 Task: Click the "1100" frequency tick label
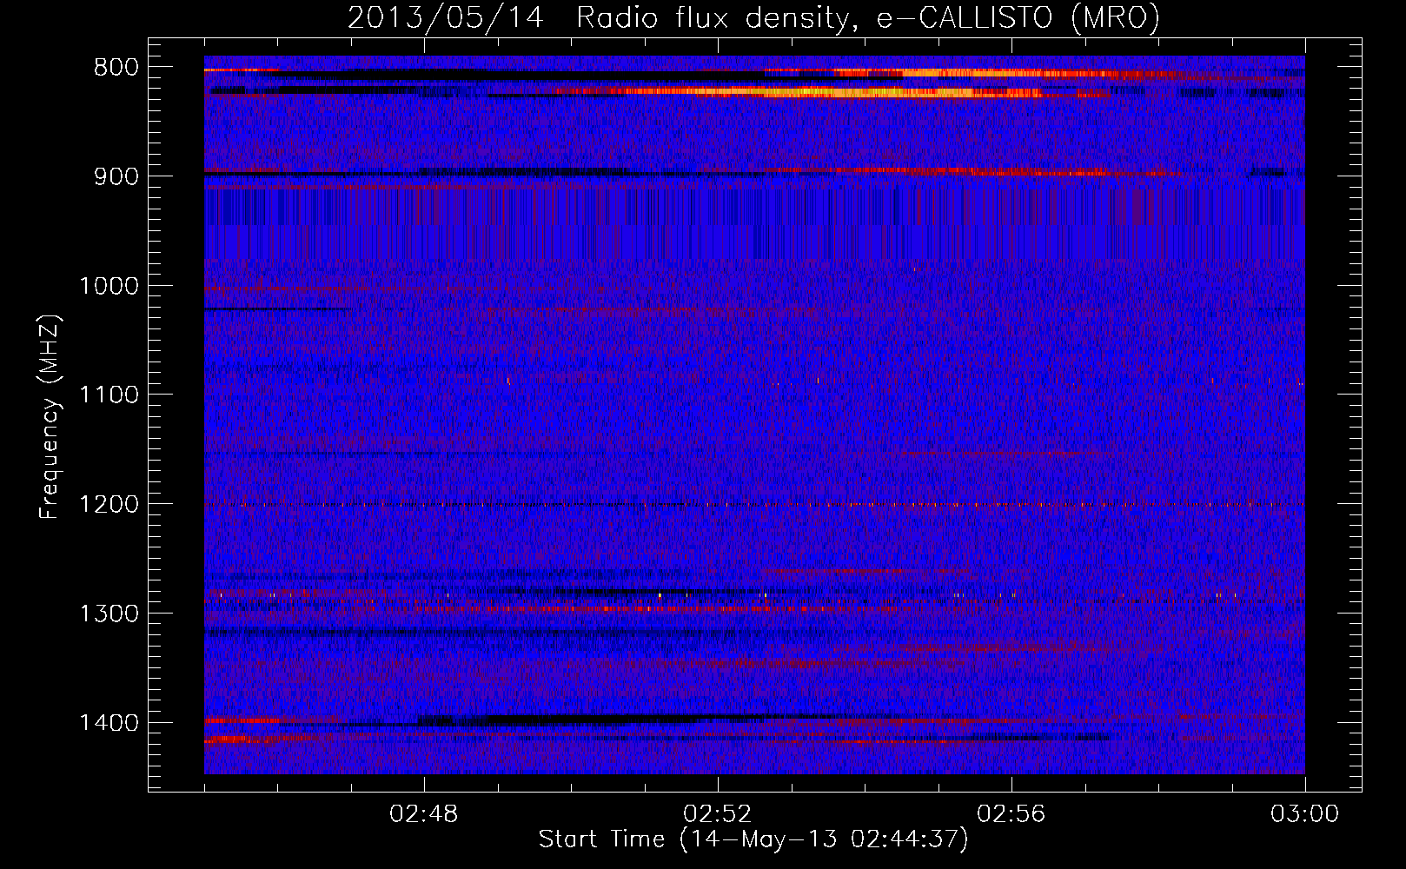[109, 395]
